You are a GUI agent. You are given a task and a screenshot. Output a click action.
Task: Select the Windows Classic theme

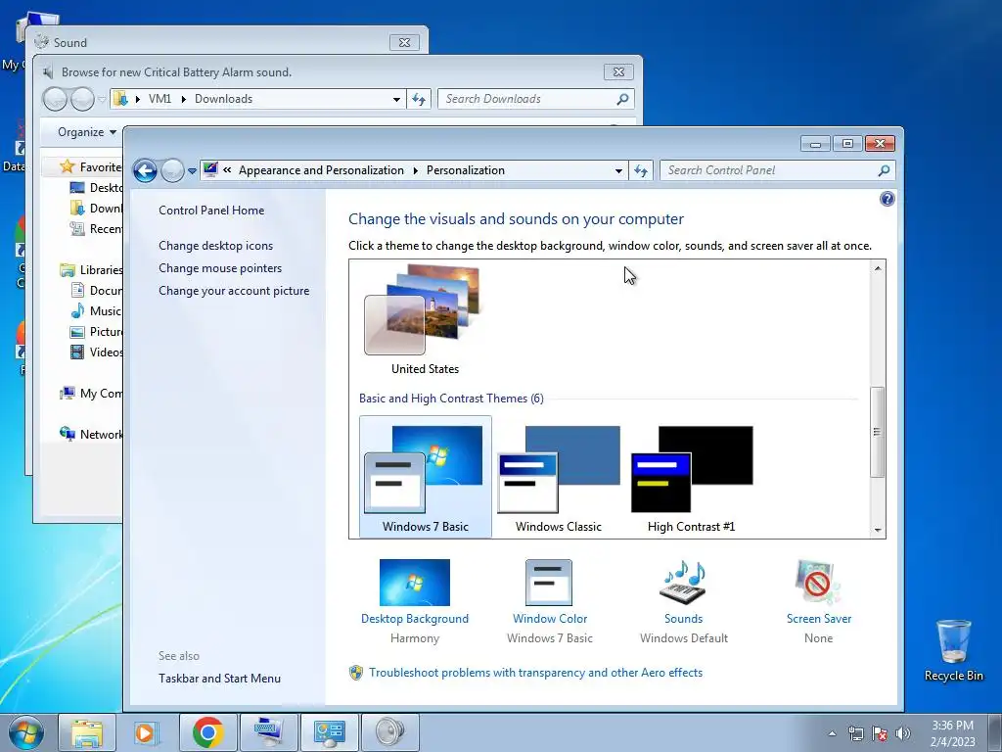point(559,477)
